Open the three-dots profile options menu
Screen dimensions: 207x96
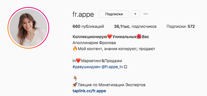(146, 14)
